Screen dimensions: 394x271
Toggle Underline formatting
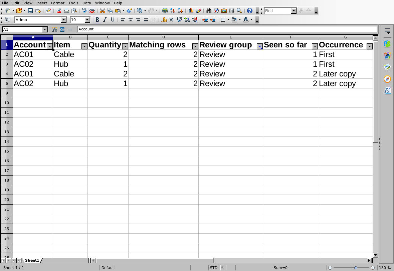(113, 20)
